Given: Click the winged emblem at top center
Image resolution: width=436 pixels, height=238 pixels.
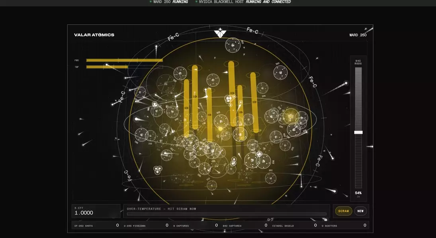Looking at the screenshot, I should click(x=220, y=33).
